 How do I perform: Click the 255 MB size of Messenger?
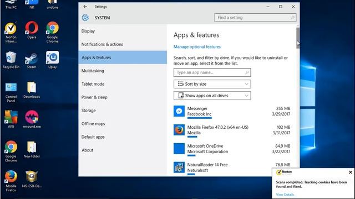click(283, 108)
